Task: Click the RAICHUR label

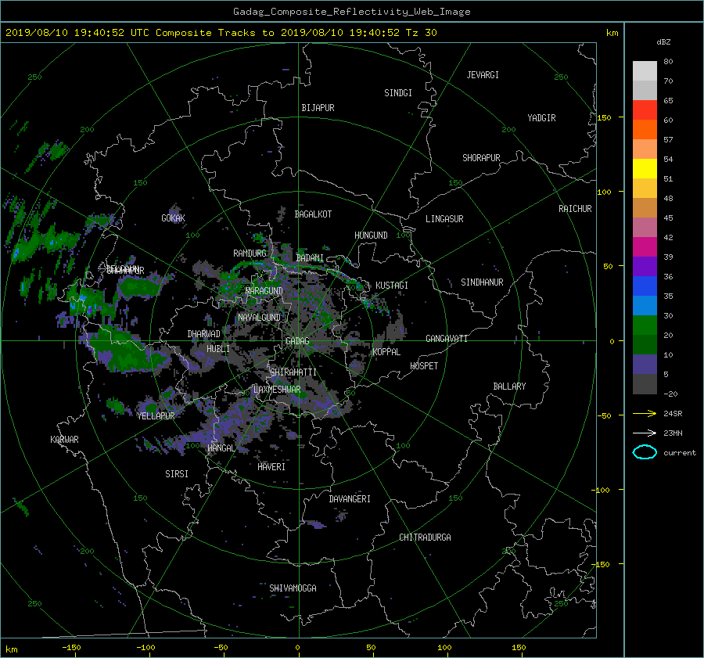Action: click(575, 209)
